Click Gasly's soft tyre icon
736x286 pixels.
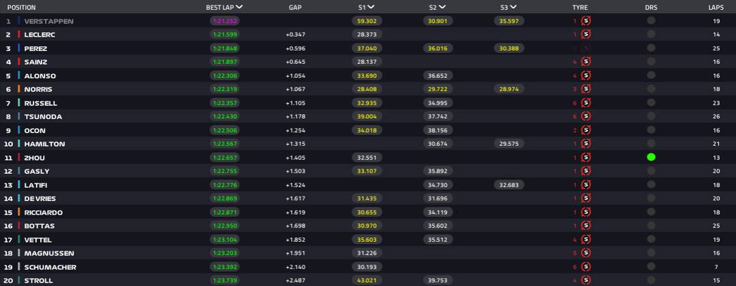pos(586,171)
